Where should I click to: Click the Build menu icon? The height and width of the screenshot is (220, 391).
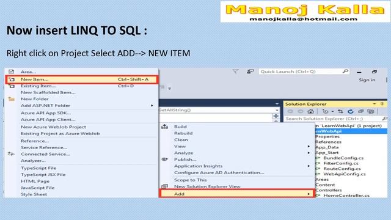tap(164, 127)
